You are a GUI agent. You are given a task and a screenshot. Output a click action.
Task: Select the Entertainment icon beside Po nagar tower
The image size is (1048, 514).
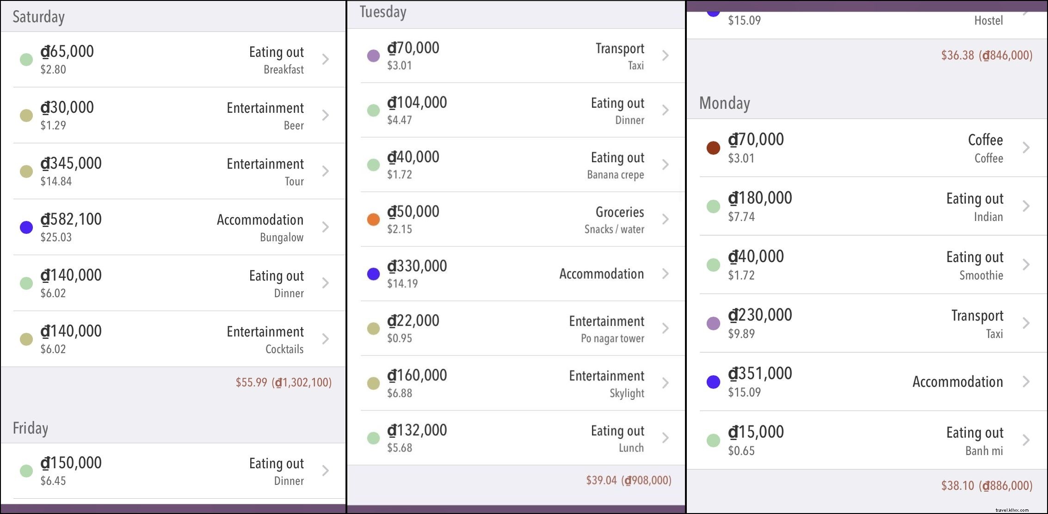tap(373, 329)
